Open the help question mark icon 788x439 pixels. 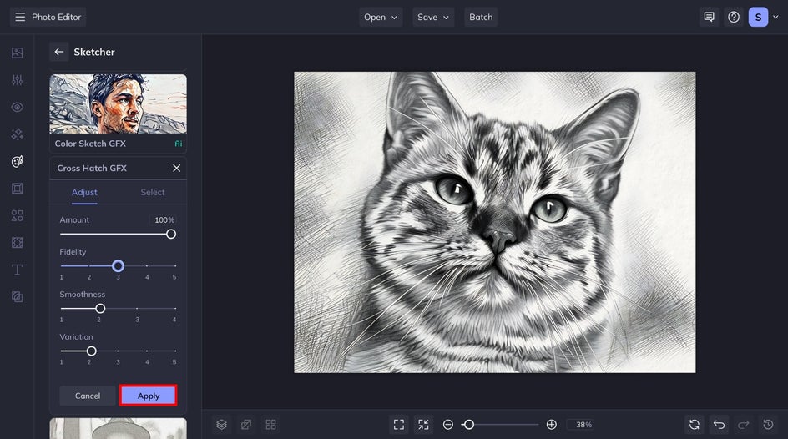(x=734, y=17)
